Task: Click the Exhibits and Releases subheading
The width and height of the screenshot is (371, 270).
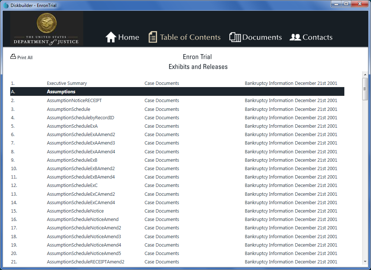Action: pos(198,67)
